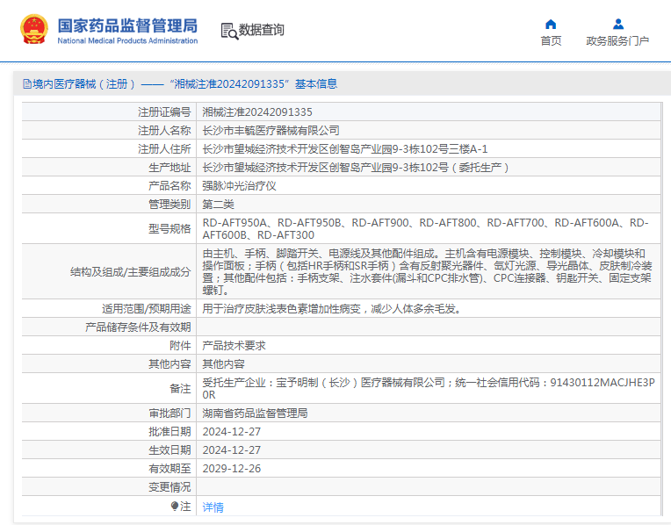Click the 附件 label
Screen dimensions: 671x525
180,345
